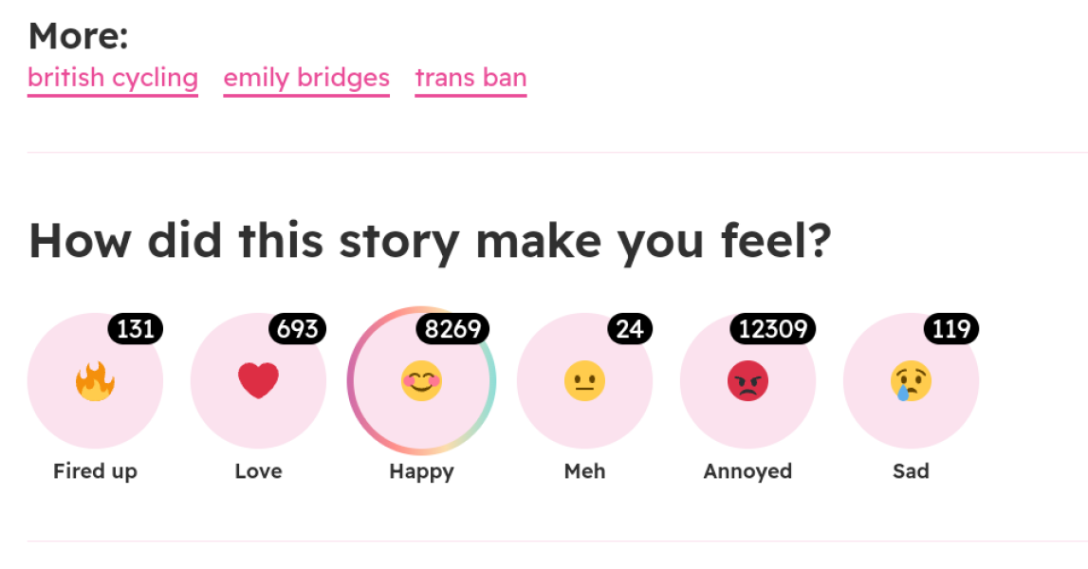
Task: Follow the emily bridges link
Action: click(x=305, y=78)
